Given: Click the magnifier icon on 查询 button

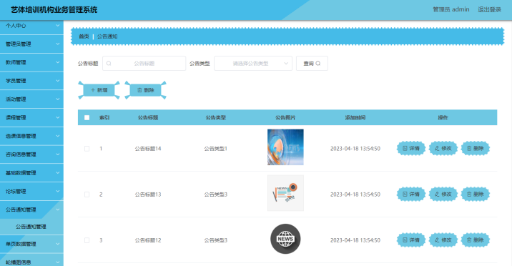Looking at the screenshot, I should [318, 64].
